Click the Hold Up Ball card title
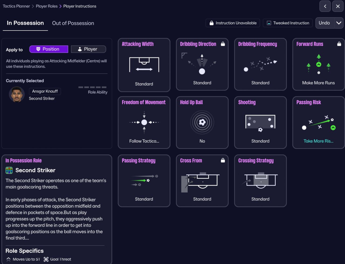The image size is (345, 264). pyautogui.click(x=191, y=102)
